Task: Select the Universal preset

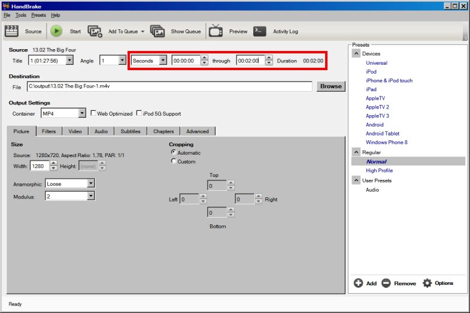Action: point(377,63)
